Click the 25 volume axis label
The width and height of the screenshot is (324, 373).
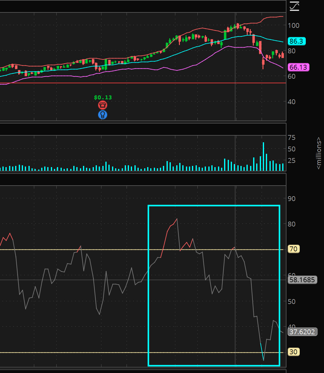(x=292, y=160)
